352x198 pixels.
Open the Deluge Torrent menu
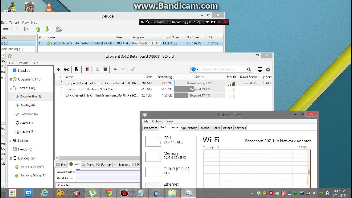click(14, 23)
